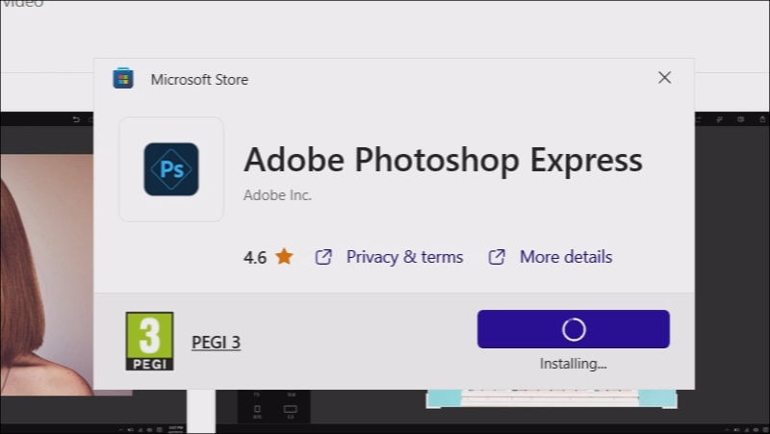Click the external-link icon beside More details
Screen dimensions: 770x434
[x=497, y=257]
